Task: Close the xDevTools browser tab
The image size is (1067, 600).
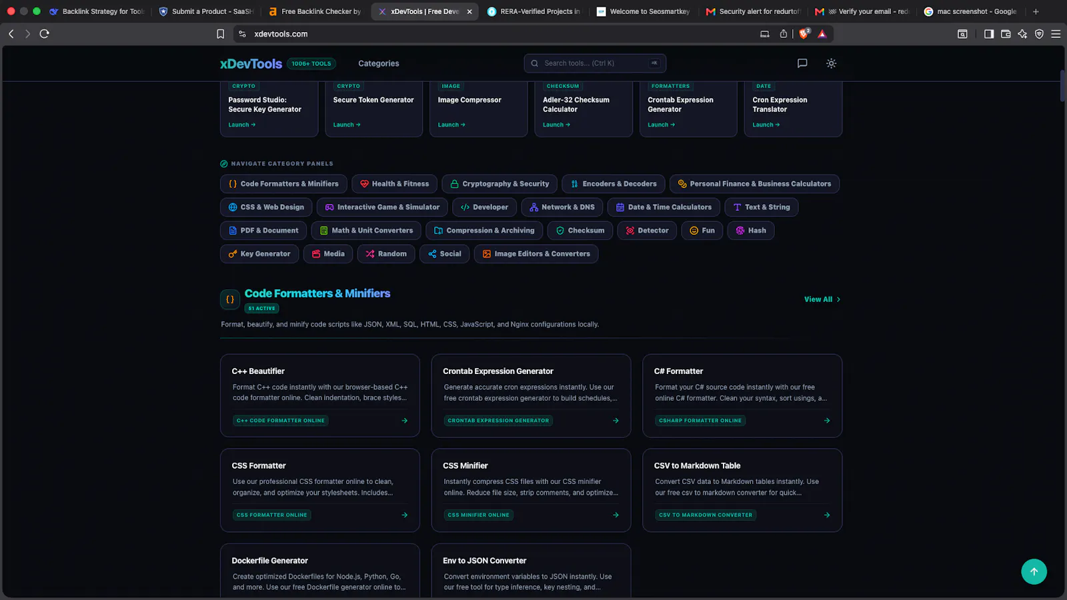Action: [469, 11]
